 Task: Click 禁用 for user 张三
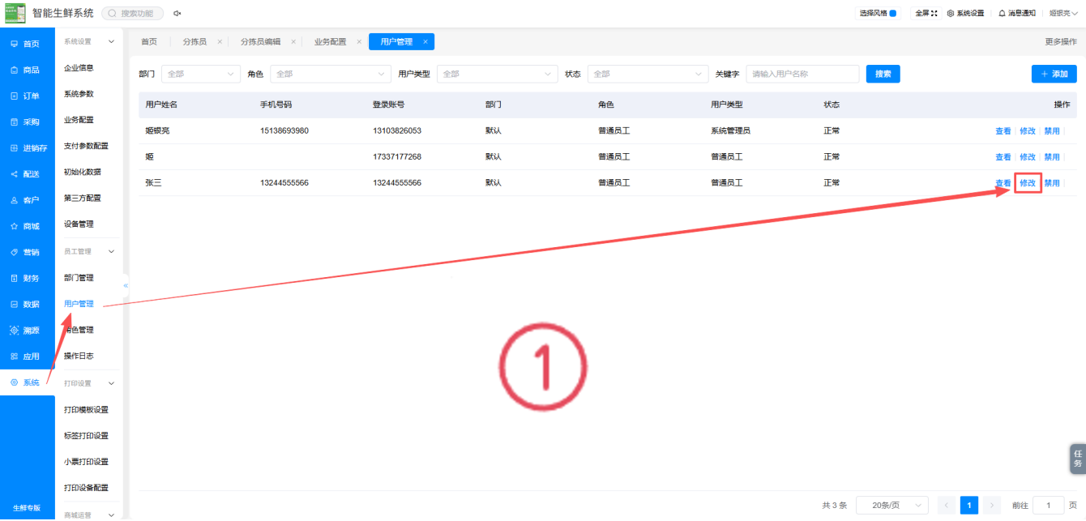click(x=1052, y=183)
